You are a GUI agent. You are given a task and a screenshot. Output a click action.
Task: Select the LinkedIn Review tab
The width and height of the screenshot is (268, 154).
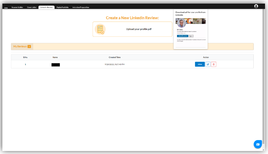point(46,7)
